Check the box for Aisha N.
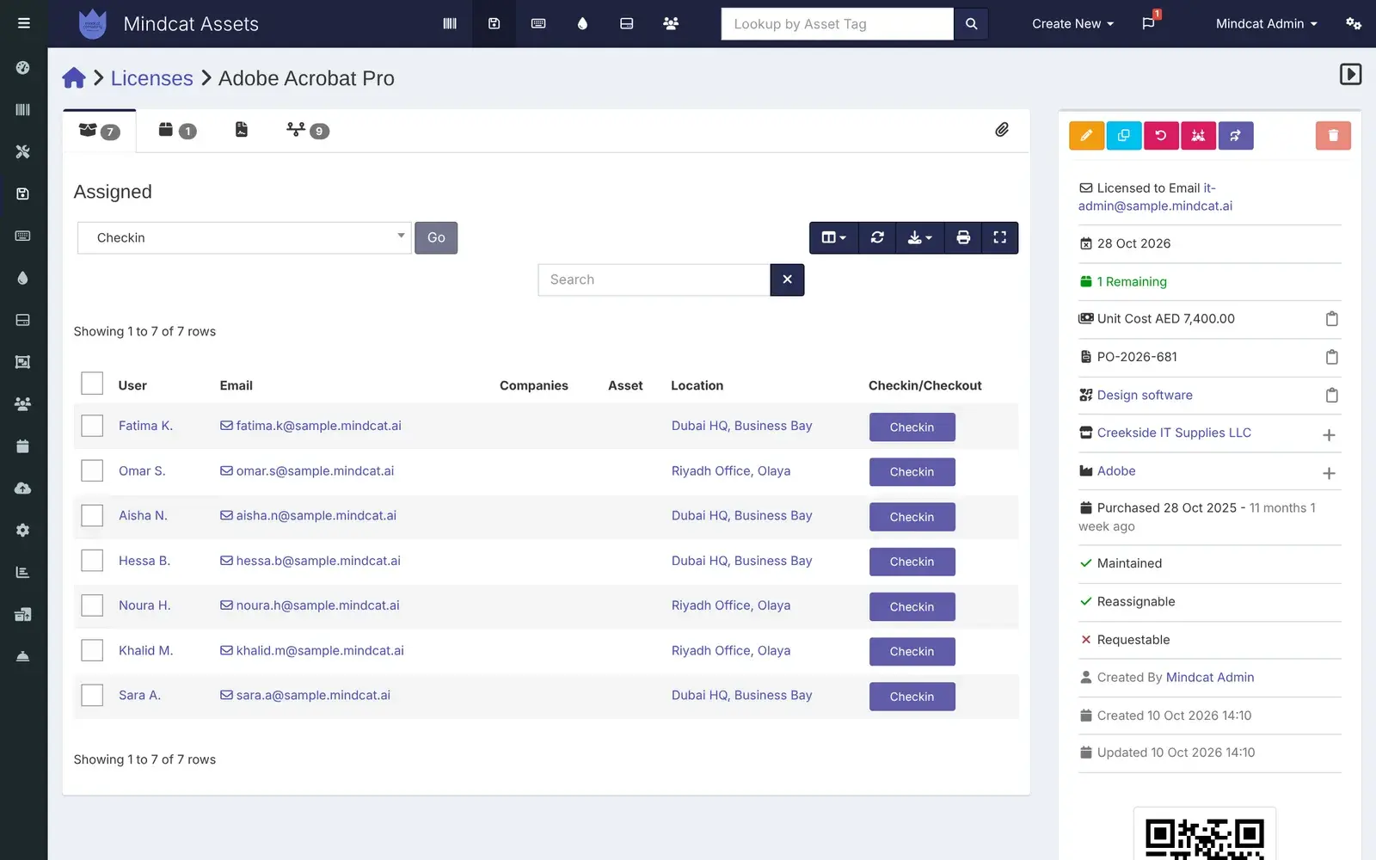Image resolution: width=1376 pixels, height=860 pixels. [92, 515]
